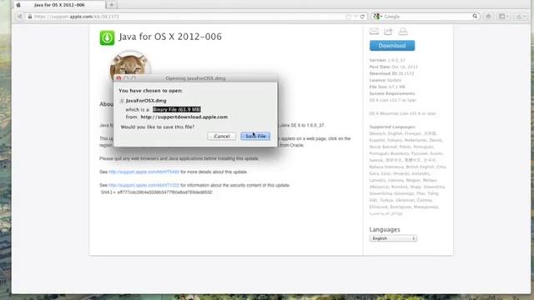The height and width of the screenshot is (300, 534).
Task: Email this page with the envelope icon
Action: coord(374,32)
